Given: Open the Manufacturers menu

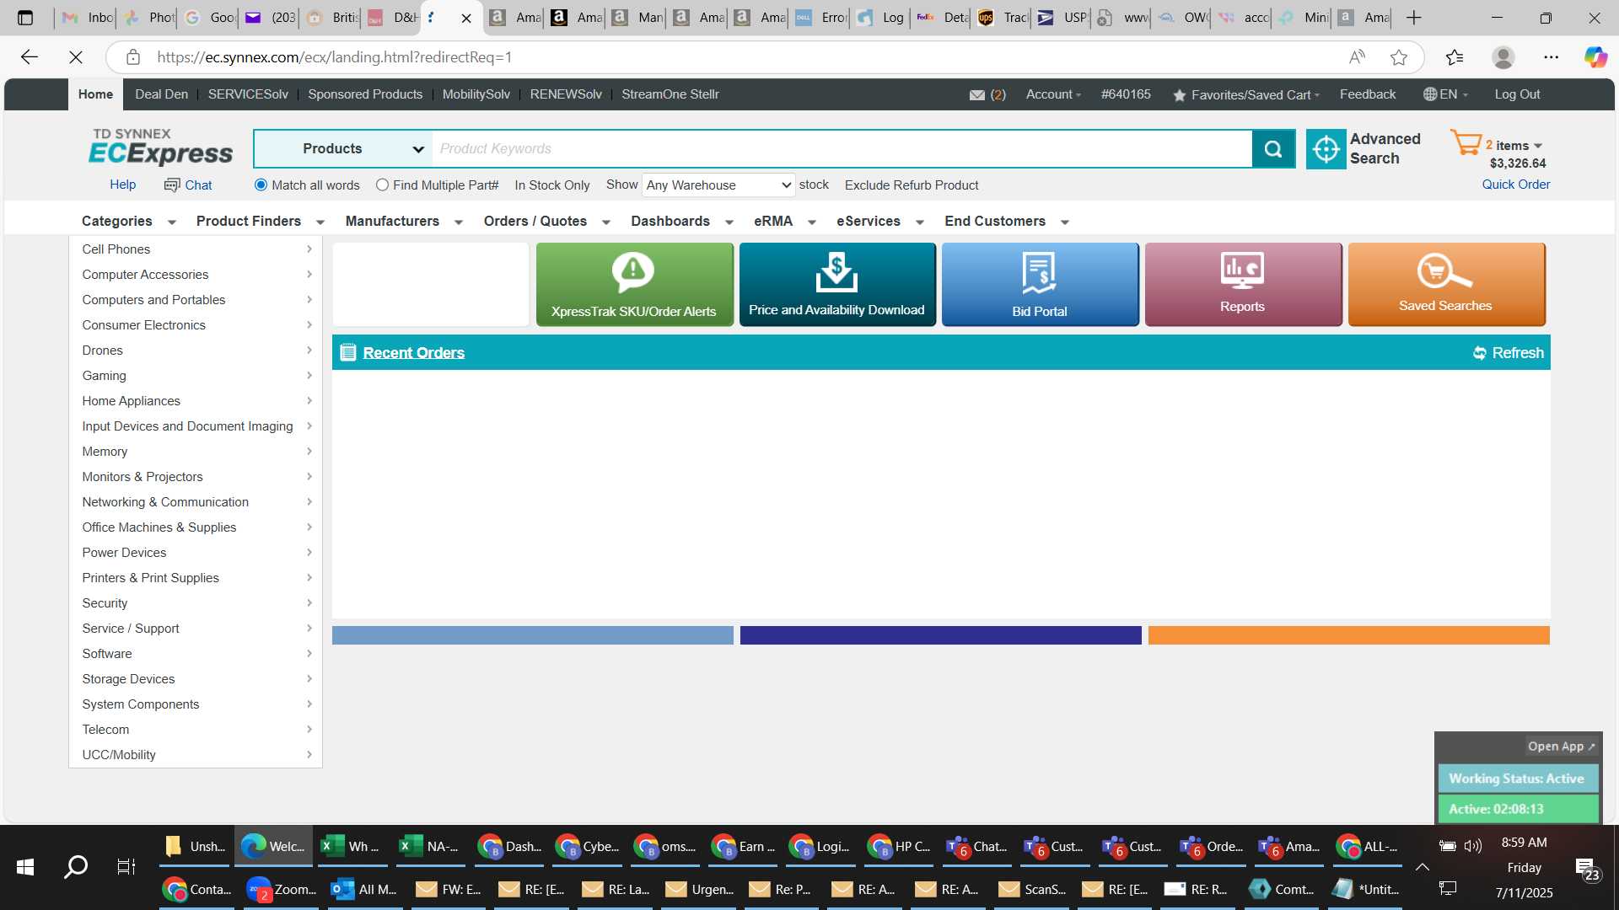Looking at the screenshot, I should point(404,222).
